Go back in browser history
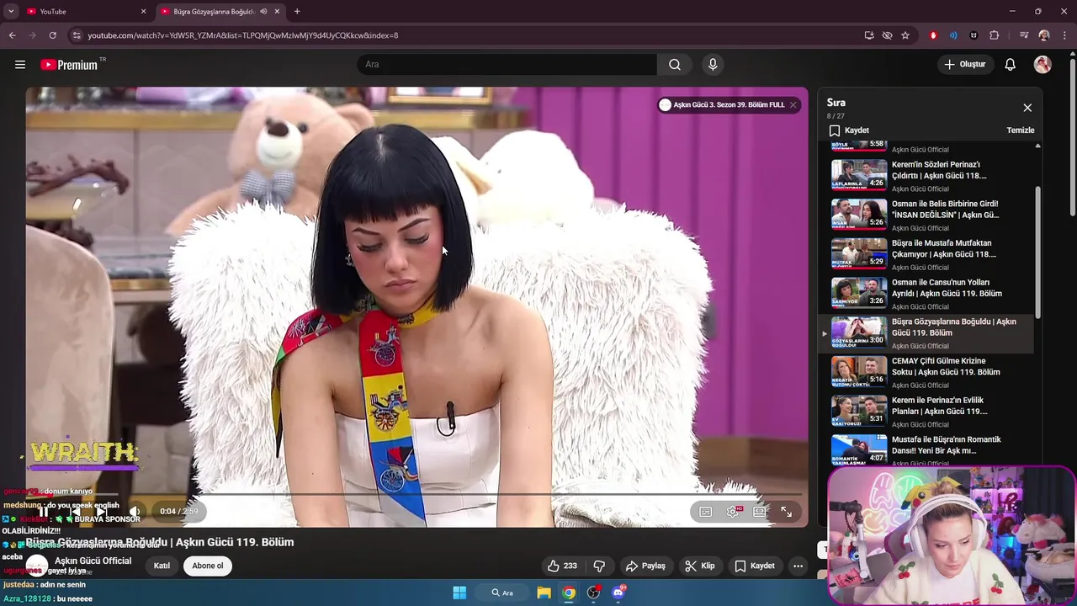1077x606 pixels. 12,35
